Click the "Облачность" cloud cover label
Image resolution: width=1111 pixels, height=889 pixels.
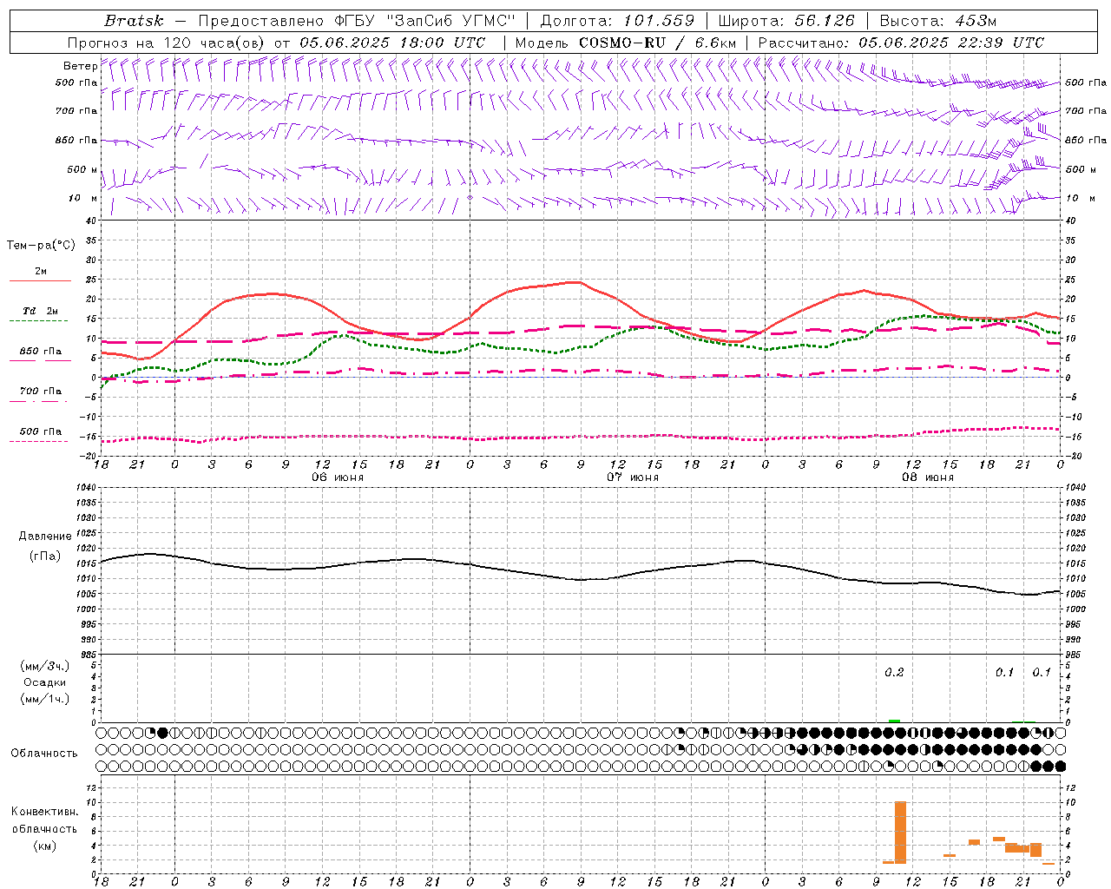44,754
